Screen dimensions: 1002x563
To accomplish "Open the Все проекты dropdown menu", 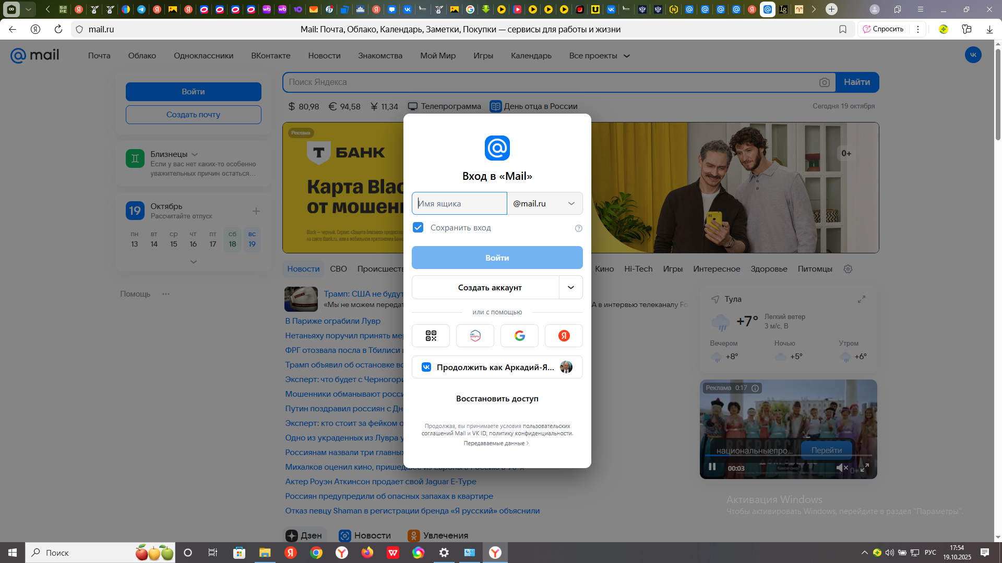I will point(599,56).
